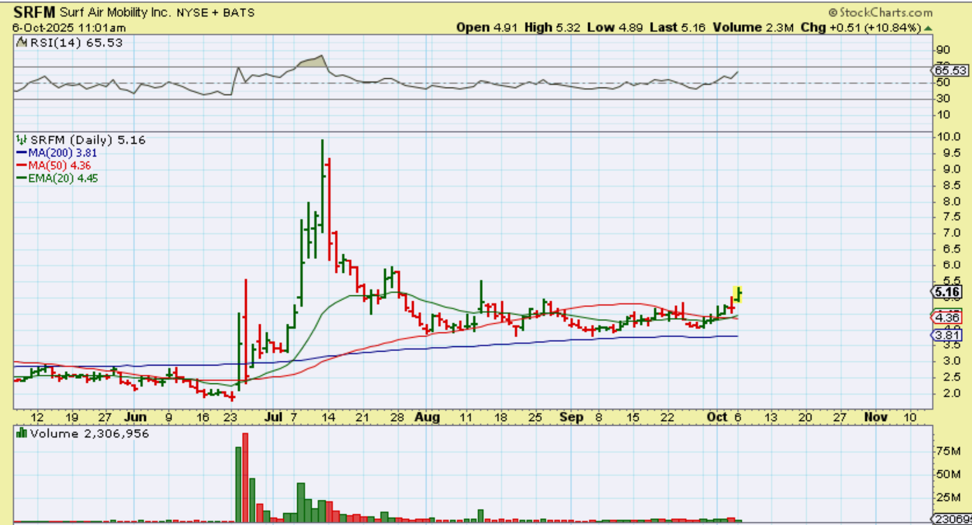Click the yellow highlighted latest price bar

pyautogui.click(x=738, y=294)
